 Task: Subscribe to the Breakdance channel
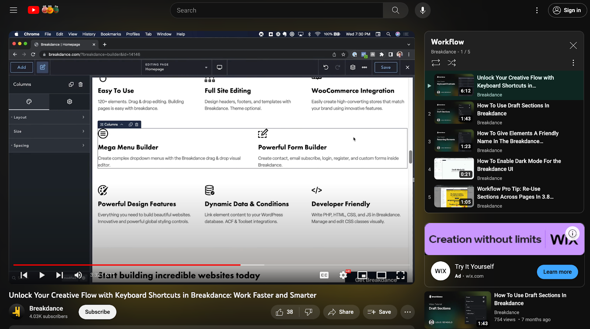tap(97, 312)
